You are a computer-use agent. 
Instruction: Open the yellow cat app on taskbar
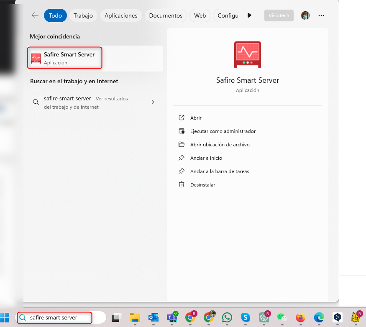[356, 317]
